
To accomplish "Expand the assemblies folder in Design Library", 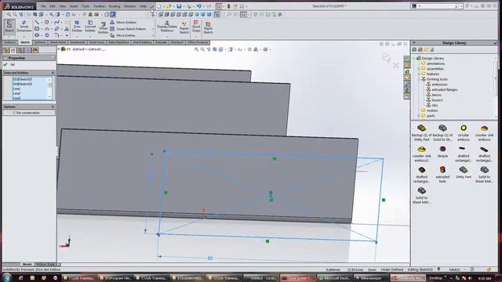I will point(419,69).
